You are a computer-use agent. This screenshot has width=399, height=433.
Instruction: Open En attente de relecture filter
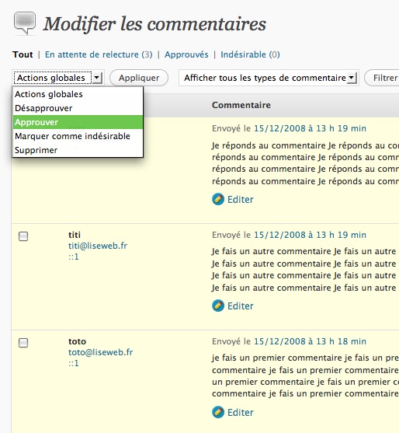tap(99, 54)
